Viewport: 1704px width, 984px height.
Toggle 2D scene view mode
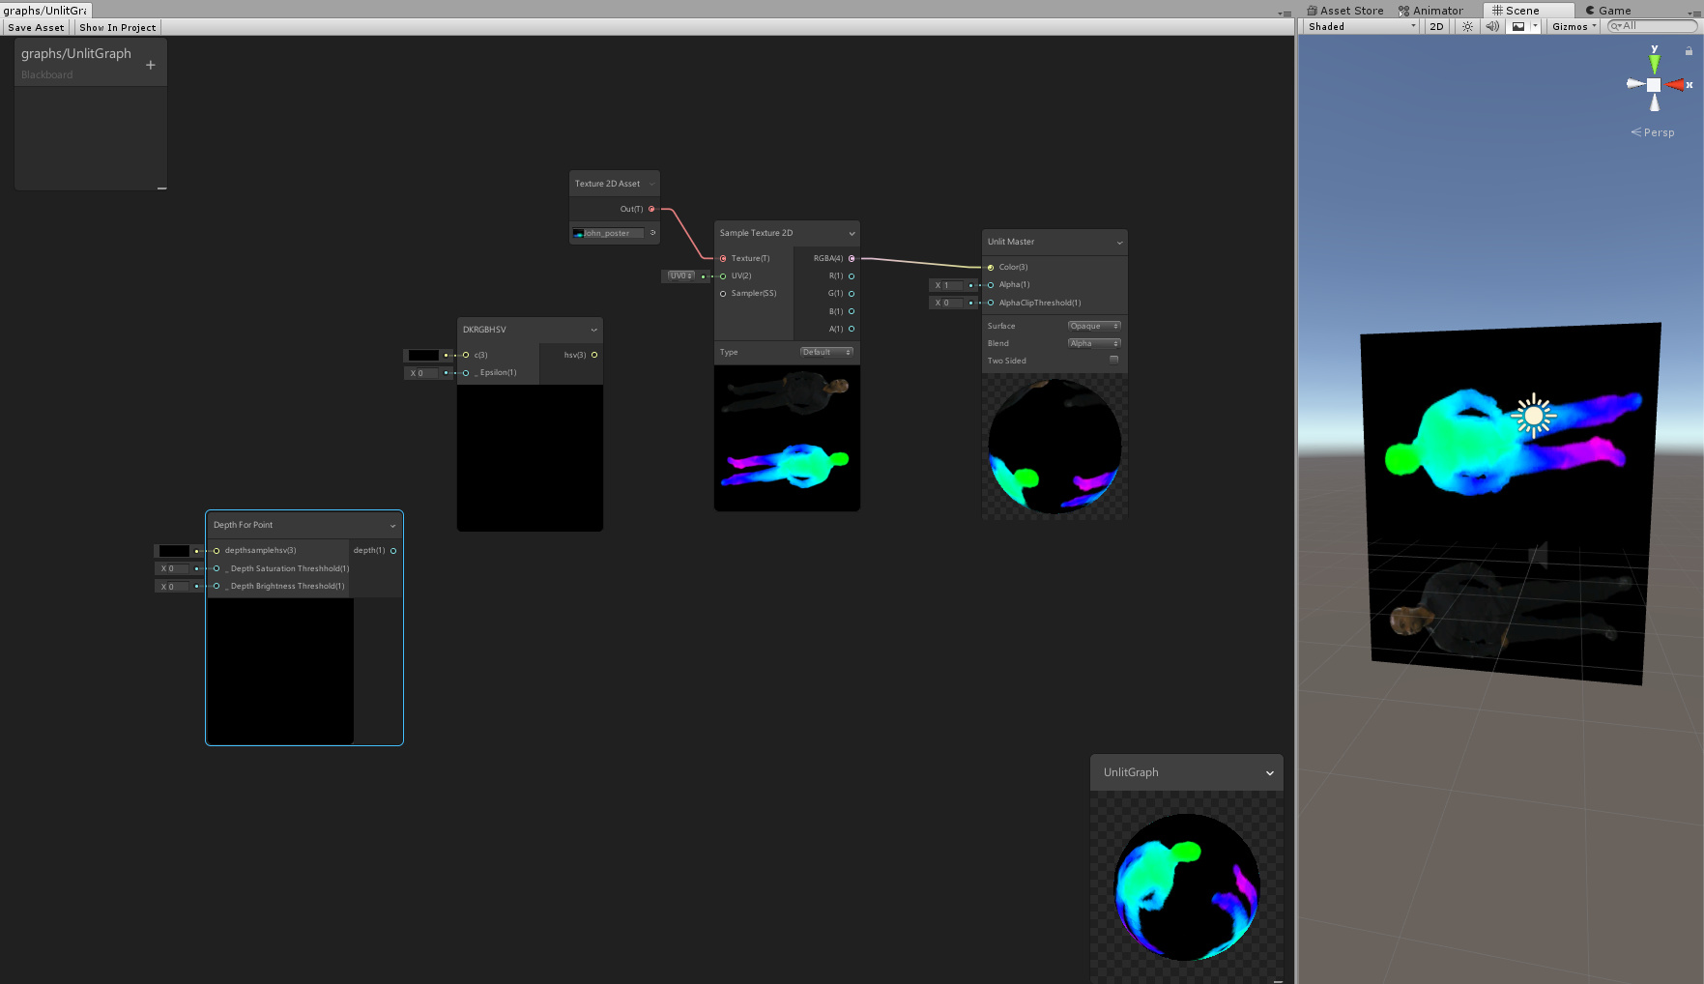click(x=1436, y=27)
